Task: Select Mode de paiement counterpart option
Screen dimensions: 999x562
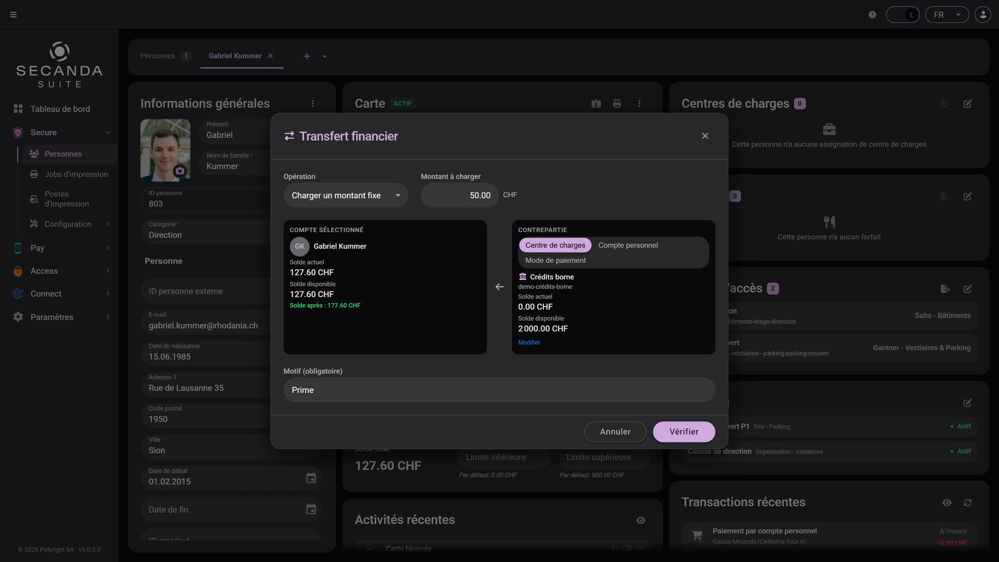Action: tap(556, 260)
